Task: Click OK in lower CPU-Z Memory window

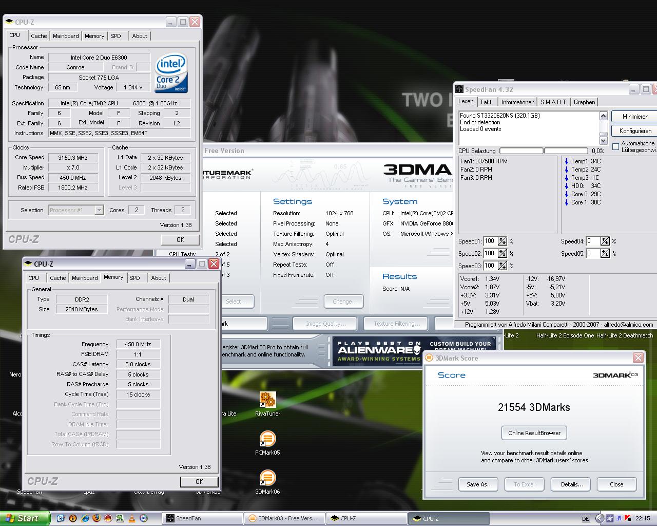Action: tap(199, 481)
